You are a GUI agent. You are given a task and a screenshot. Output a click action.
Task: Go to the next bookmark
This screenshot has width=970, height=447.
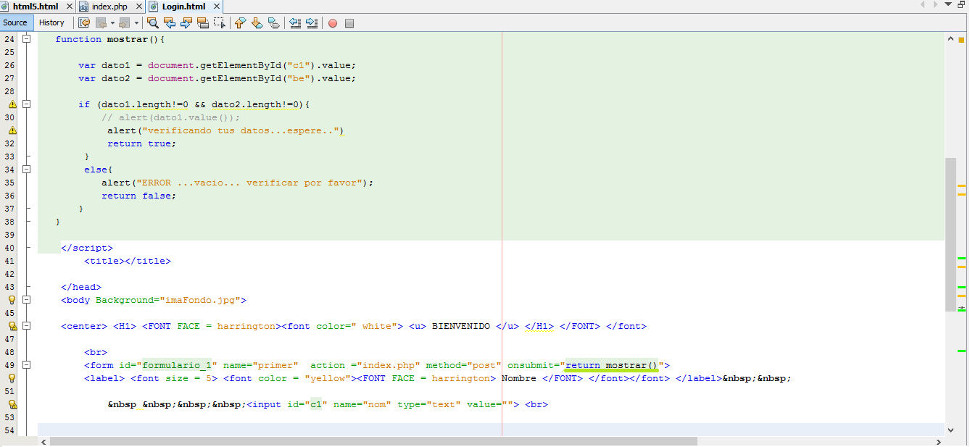point(257,23)
